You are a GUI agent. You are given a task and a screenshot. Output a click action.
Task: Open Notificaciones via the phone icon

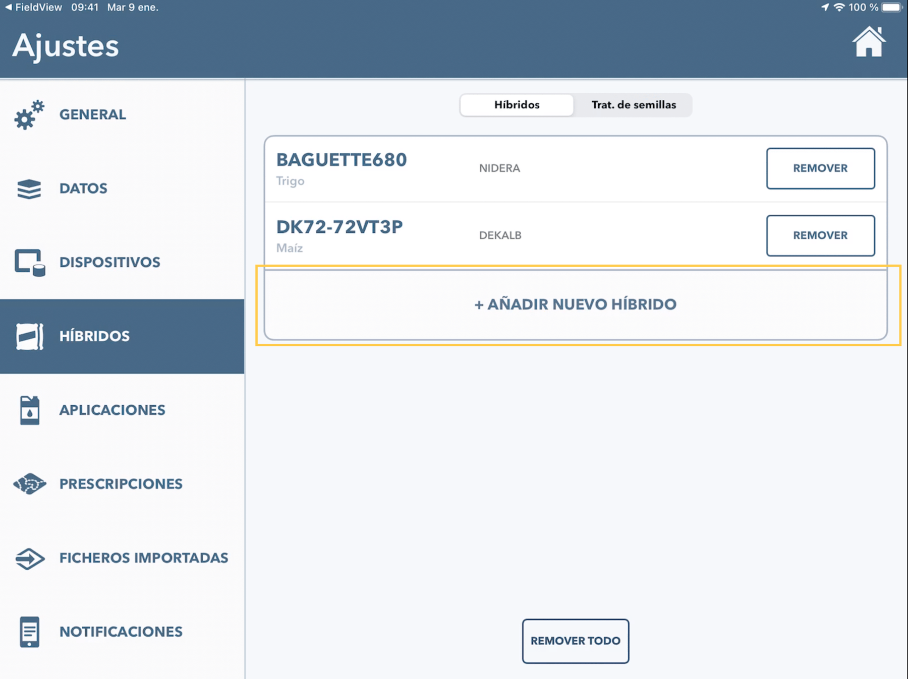29,632
